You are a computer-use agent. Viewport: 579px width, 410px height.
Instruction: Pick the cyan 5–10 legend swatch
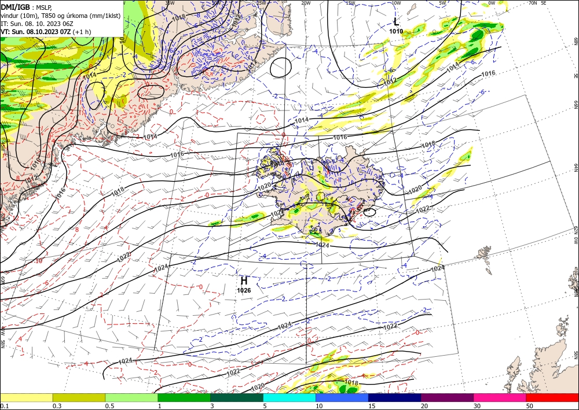(x=289, y=397)
